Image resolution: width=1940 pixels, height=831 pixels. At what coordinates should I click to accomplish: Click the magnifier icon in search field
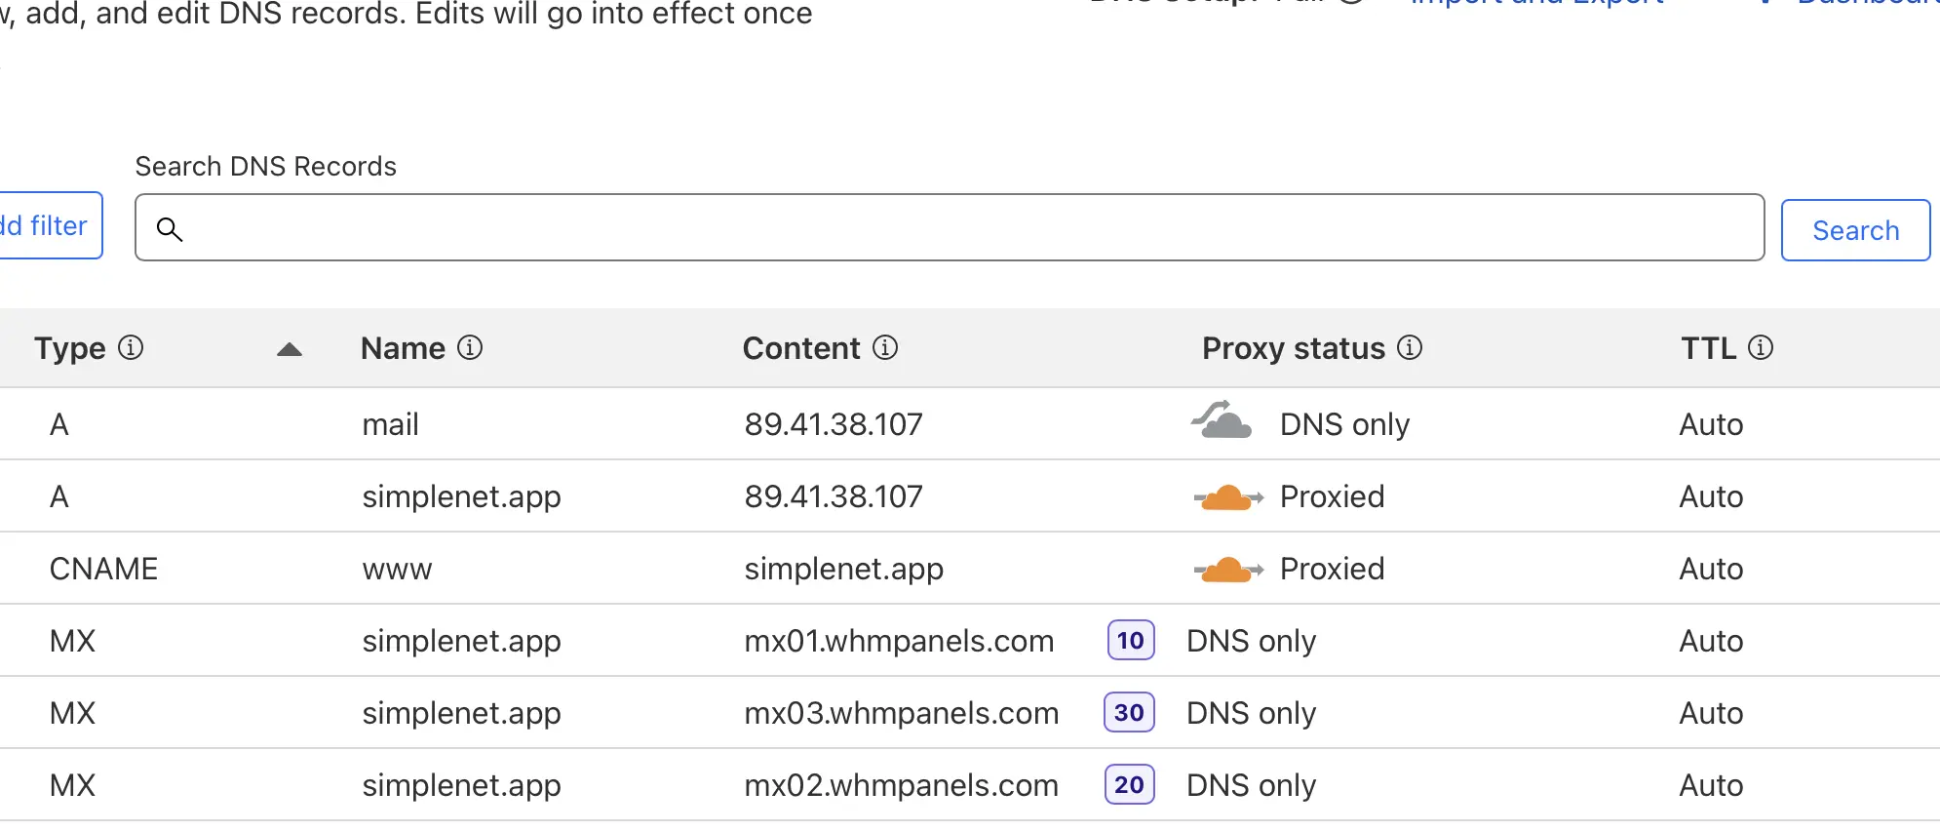click(170, 229)
